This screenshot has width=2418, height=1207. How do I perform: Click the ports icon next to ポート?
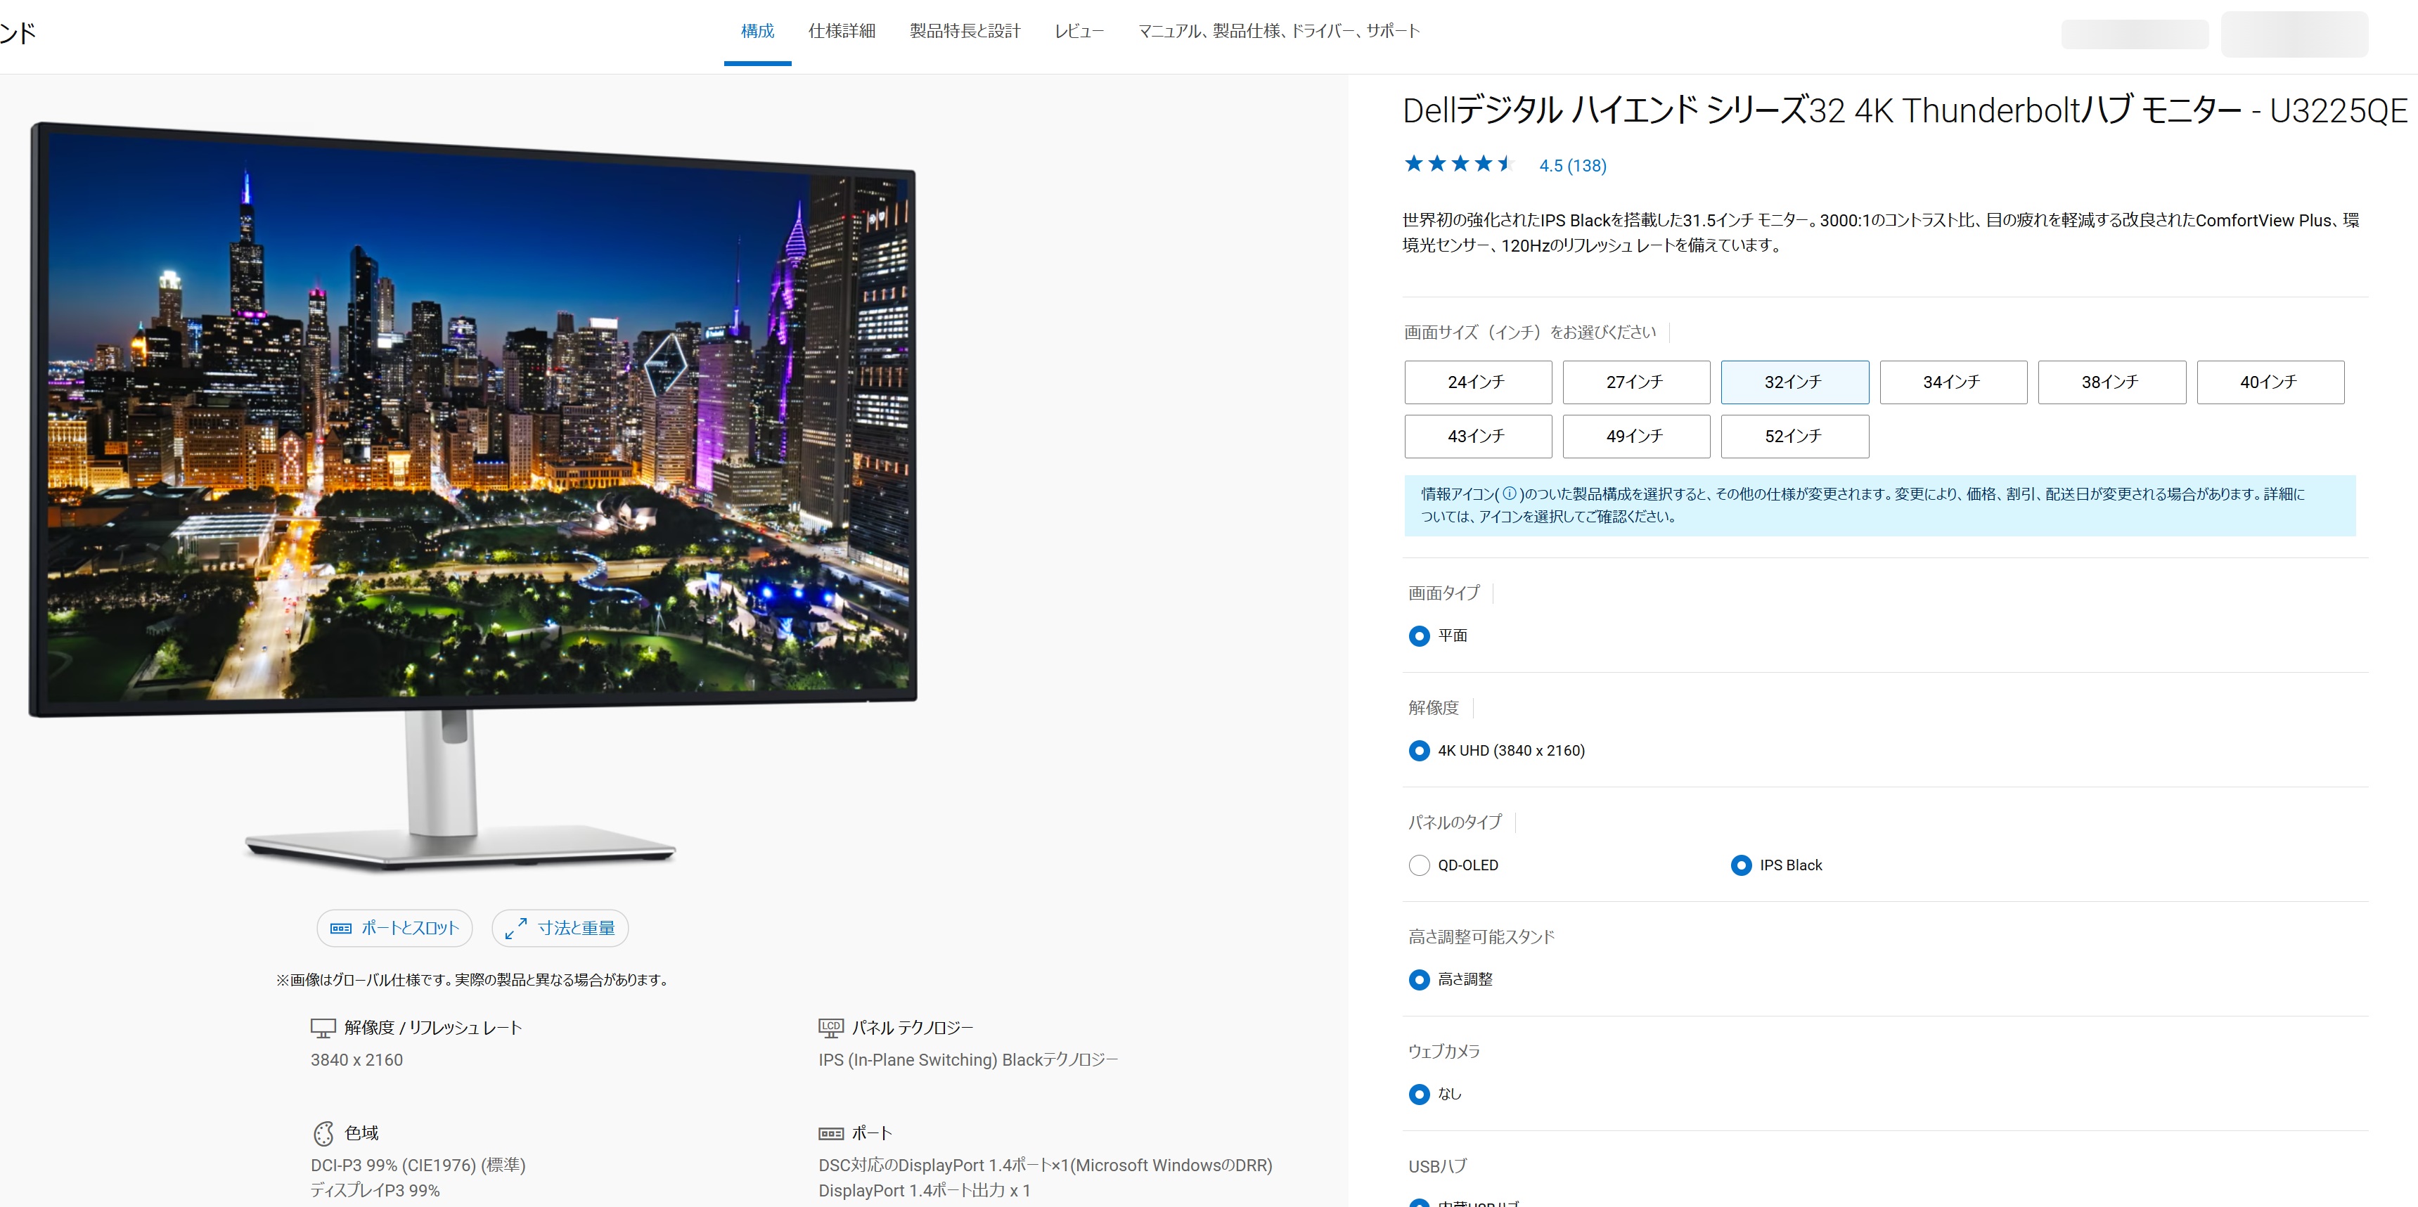pyautogui.click(x=830, y=1134)
